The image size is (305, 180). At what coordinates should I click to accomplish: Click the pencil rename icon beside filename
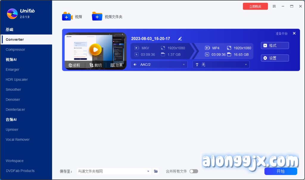(x=180, y=39)
